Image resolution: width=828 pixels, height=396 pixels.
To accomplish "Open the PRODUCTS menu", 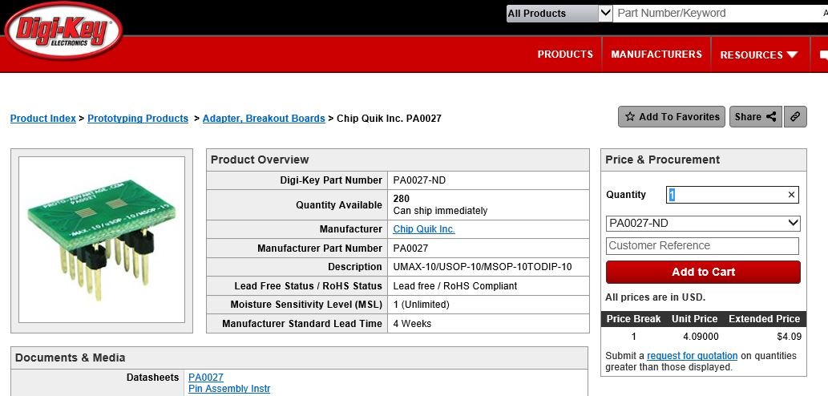I will tap(565, 55).
